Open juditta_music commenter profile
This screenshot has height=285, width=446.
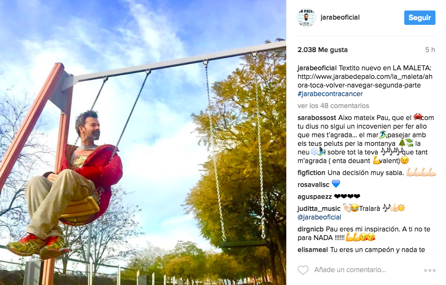coord(319,208)
